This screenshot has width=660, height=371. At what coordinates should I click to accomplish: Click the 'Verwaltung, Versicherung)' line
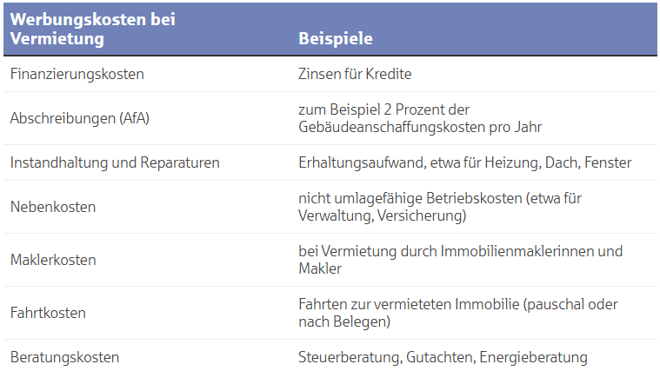(x=383, y=215)
